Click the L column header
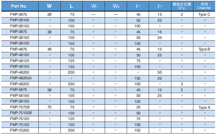This screenshot has width=216, height=136. coord(71,6)
